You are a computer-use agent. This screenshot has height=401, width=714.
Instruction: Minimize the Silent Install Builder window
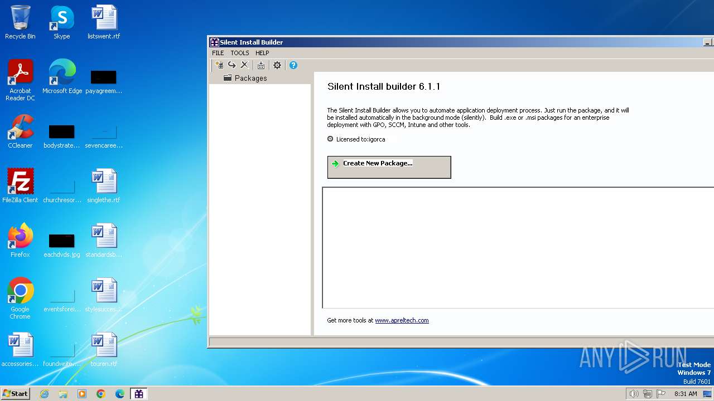[707, 42]
